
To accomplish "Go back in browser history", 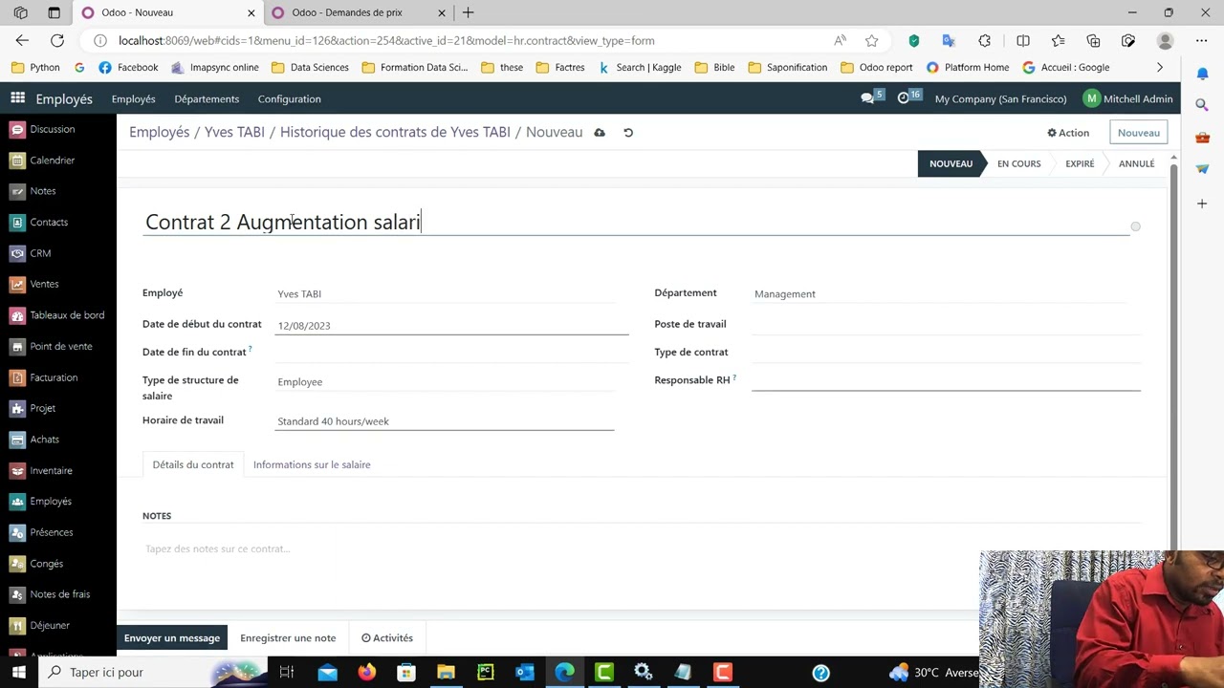I will [22, 40].
